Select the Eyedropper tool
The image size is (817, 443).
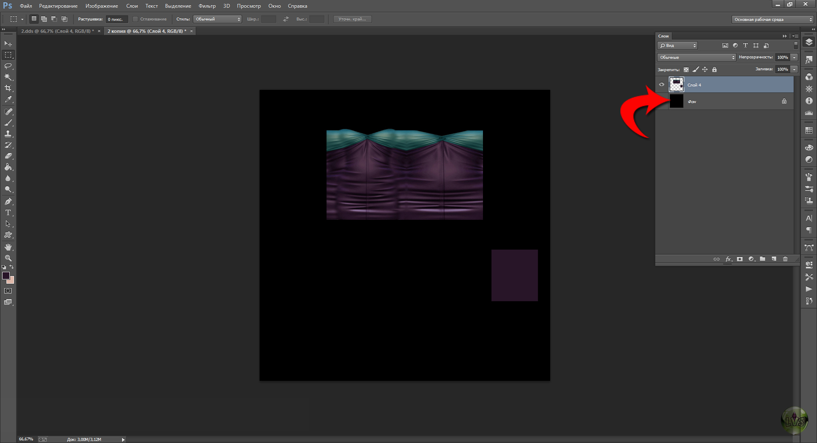pyautogui.click(x=8, y=99)
